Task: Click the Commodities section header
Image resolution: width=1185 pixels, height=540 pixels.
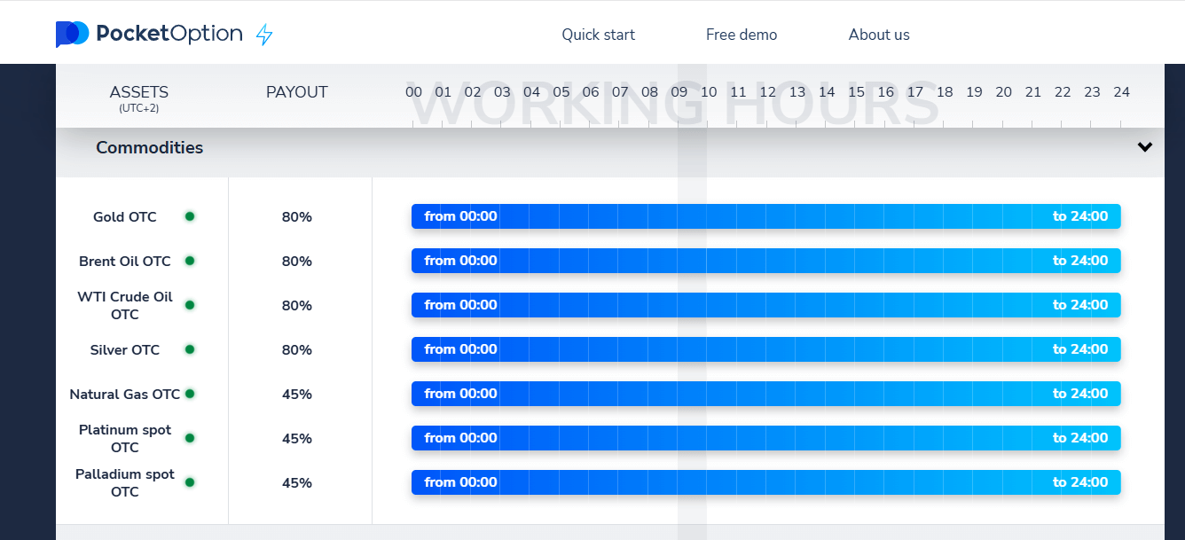Action: (150, 148)
